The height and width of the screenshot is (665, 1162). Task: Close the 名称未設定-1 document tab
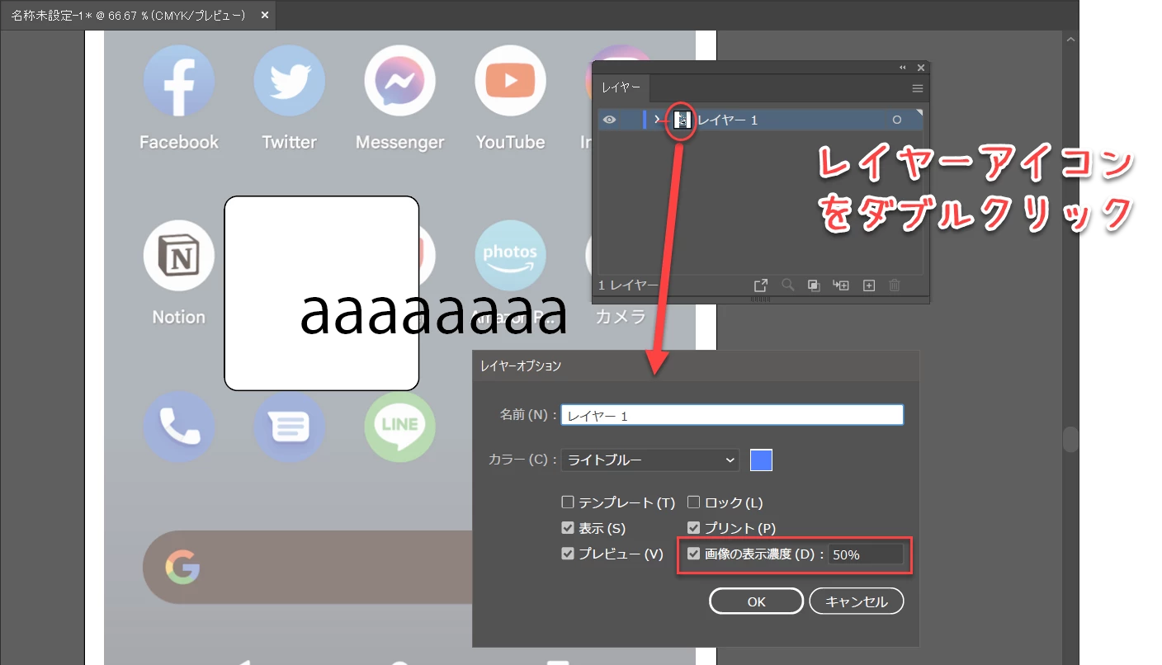pyautogui.click(x=264, y=16)
